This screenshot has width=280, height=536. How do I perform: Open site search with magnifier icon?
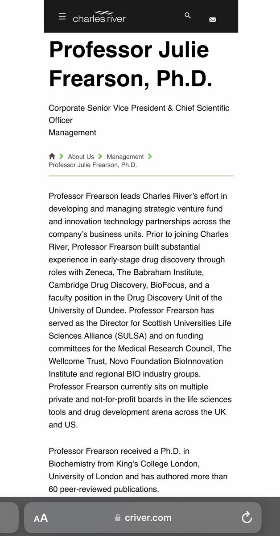(188, 16)
